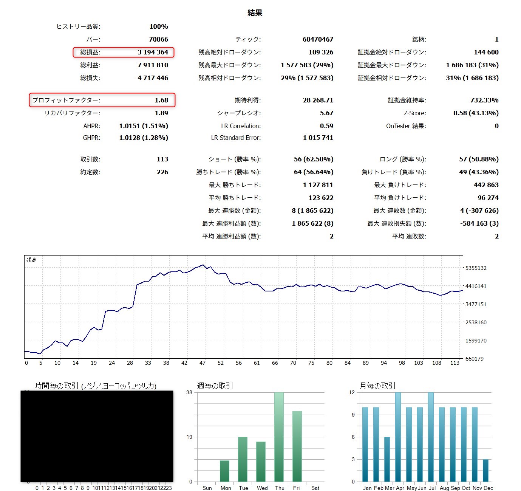This screenshot has width=521, height=491.
Task: Click the blacked-out hourly trades chart
Action: click(97, 436)
